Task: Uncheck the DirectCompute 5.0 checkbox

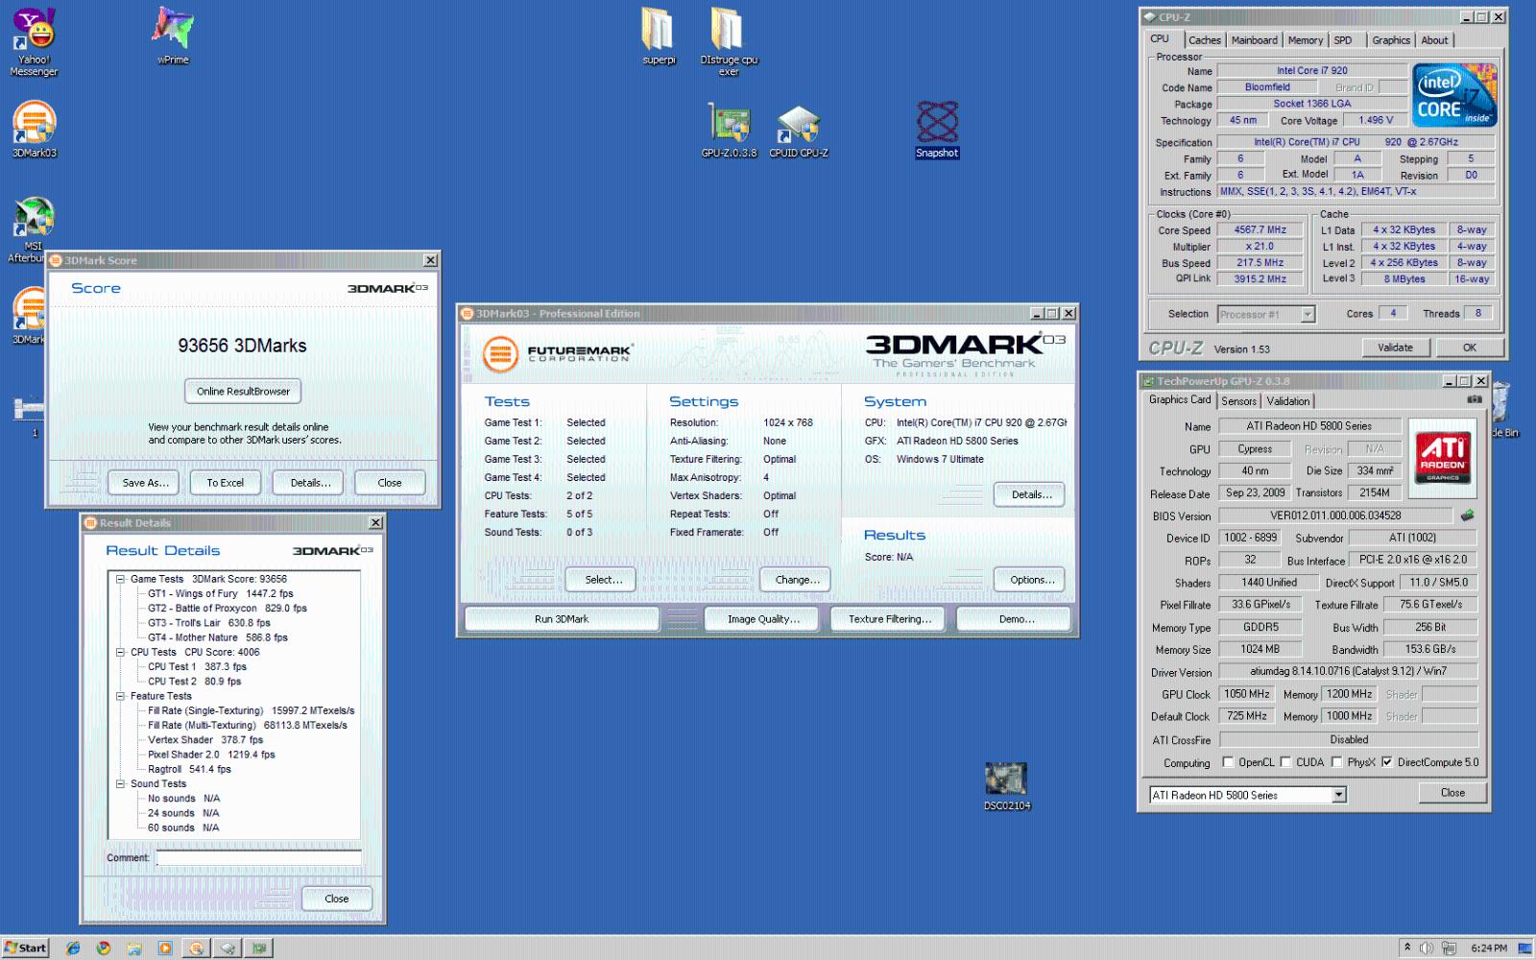Action: tap(1386, 762)
